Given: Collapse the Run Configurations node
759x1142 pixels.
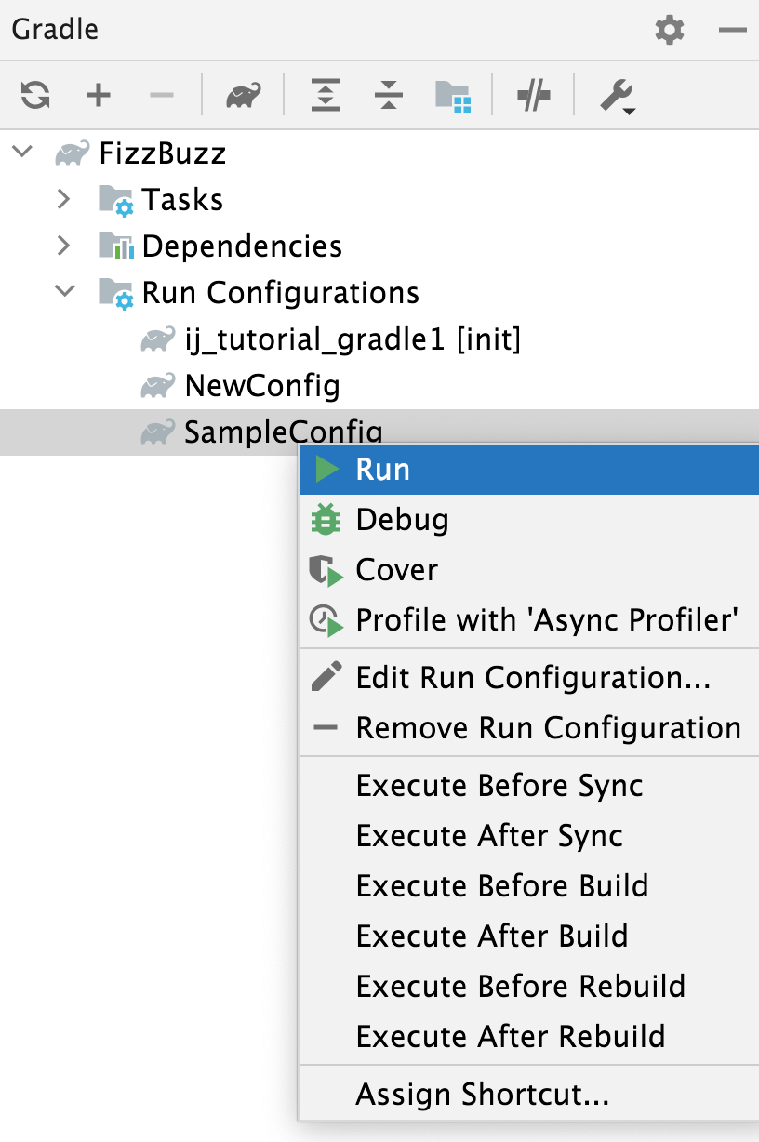Looking at the screenshot, I should [x=63, y=292].
